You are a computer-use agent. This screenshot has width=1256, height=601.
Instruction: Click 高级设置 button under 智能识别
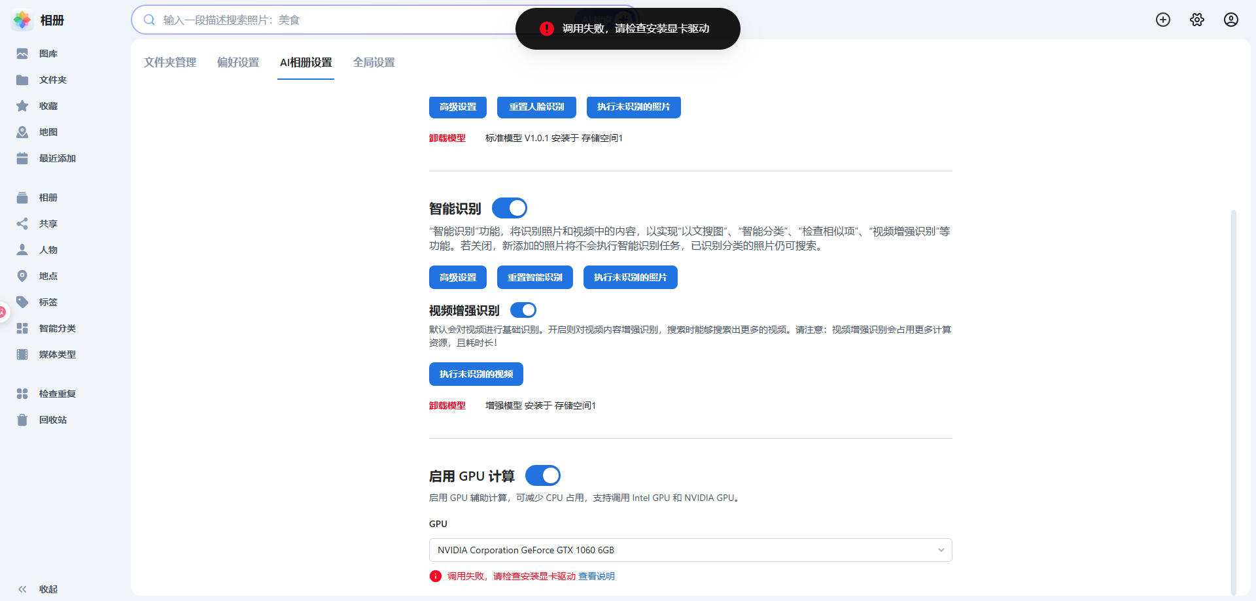click(x=458, y=277)
